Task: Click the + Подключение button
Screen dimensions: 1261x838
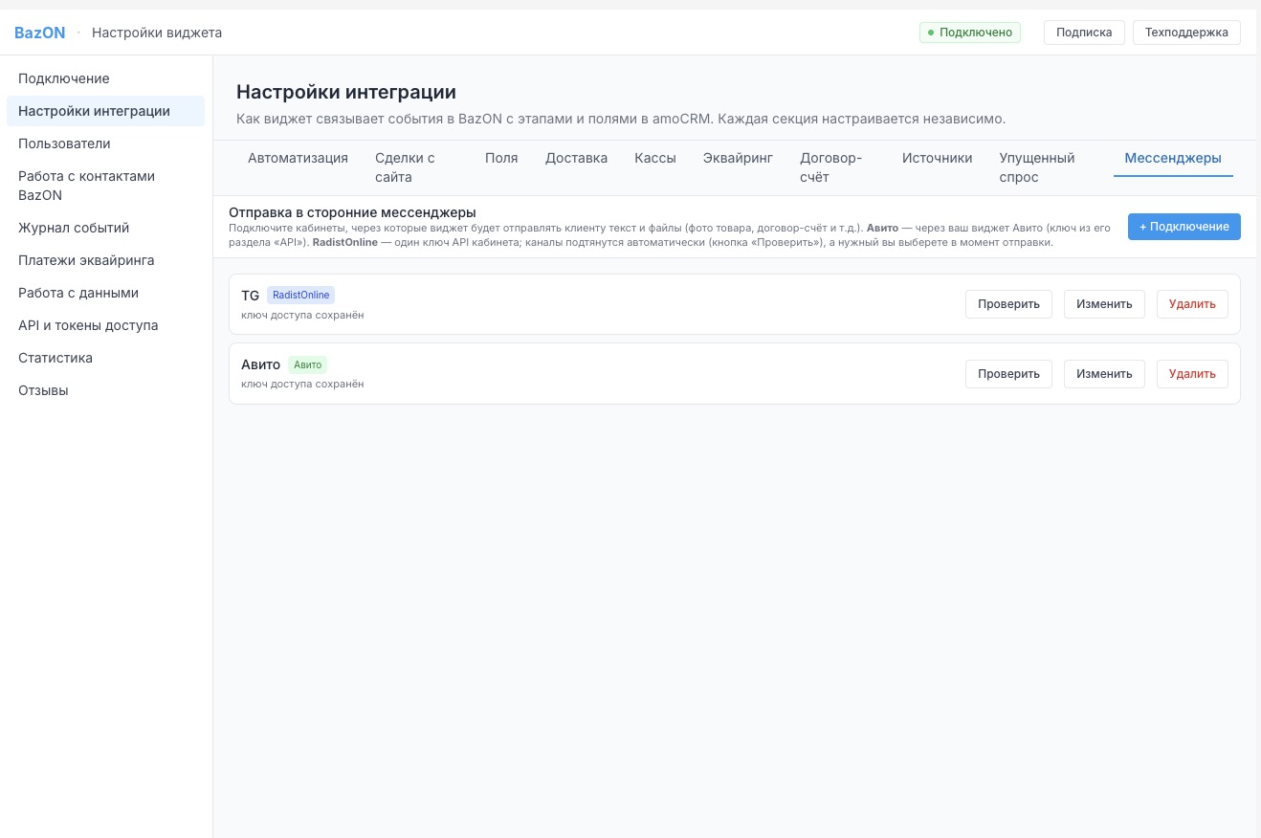Action: 1184,227
